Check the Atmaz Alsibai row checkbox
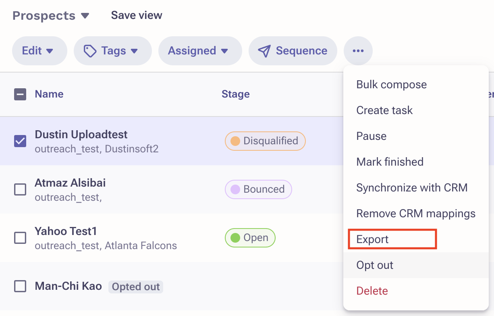The height and width of the screenshot is (316, 494). [20, 189]
